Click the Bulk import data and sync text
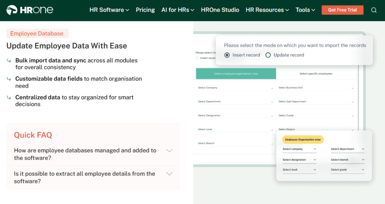Screen dimensions: 385x204 (x=51, y=61)
